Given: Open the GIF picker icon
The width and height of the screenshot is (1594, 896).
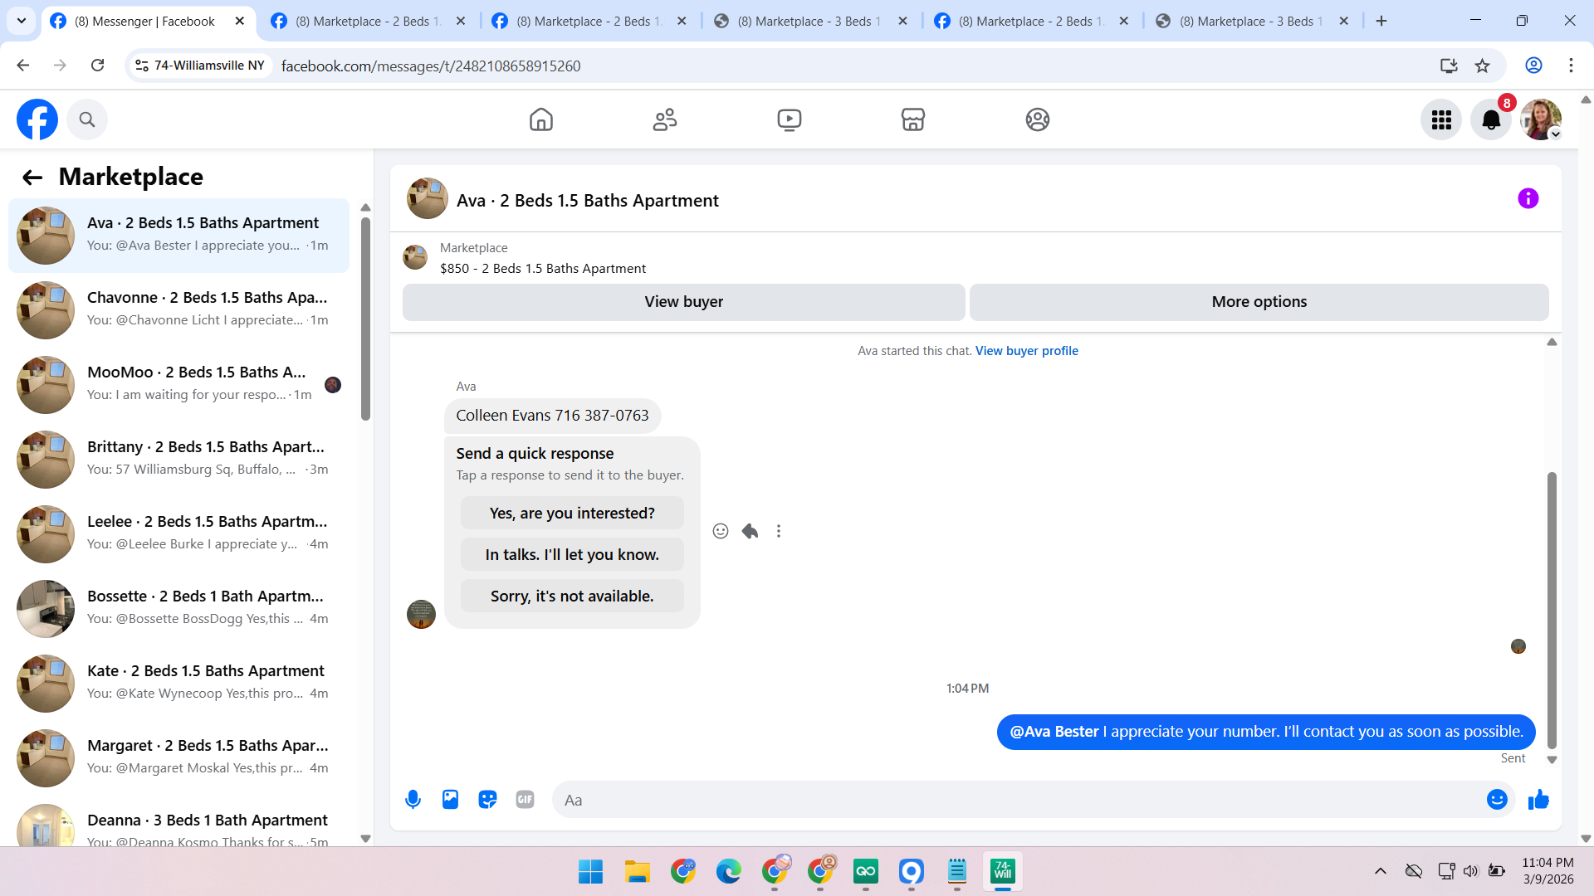Looking at the screenshot, I should [525, 800].
